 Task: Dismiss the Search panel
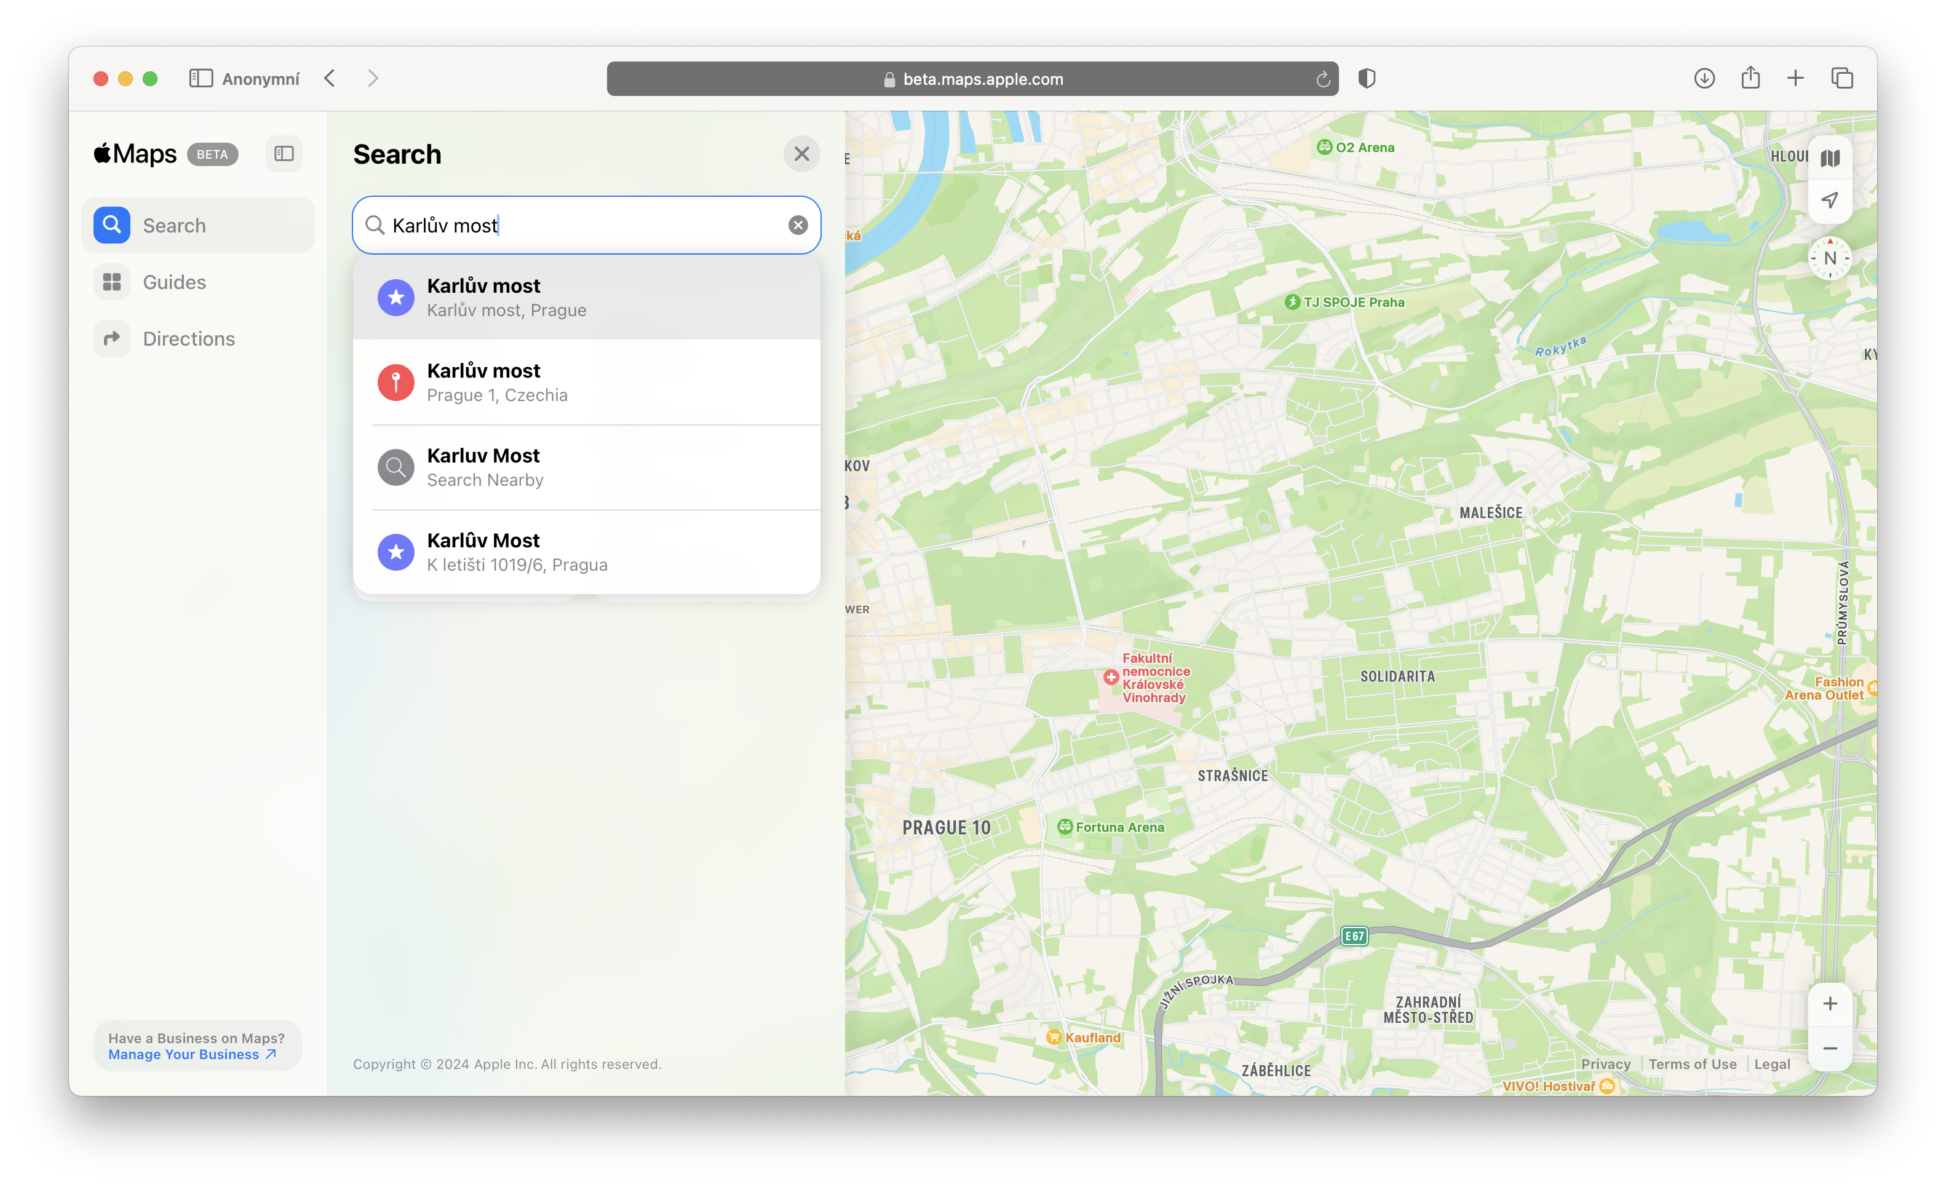coord(801,153)
